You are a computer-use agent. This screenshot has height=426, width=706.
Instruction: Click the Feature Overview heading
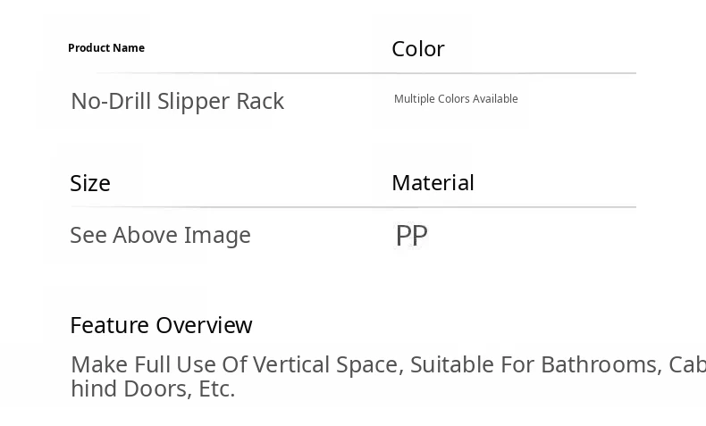[161, 325]
